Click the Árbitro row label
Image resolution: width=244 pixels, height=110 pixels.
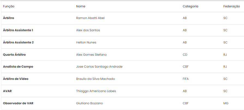coord(8,18)
